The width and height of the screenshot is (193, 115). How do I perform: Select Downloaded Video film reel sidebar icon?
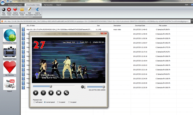10,51
